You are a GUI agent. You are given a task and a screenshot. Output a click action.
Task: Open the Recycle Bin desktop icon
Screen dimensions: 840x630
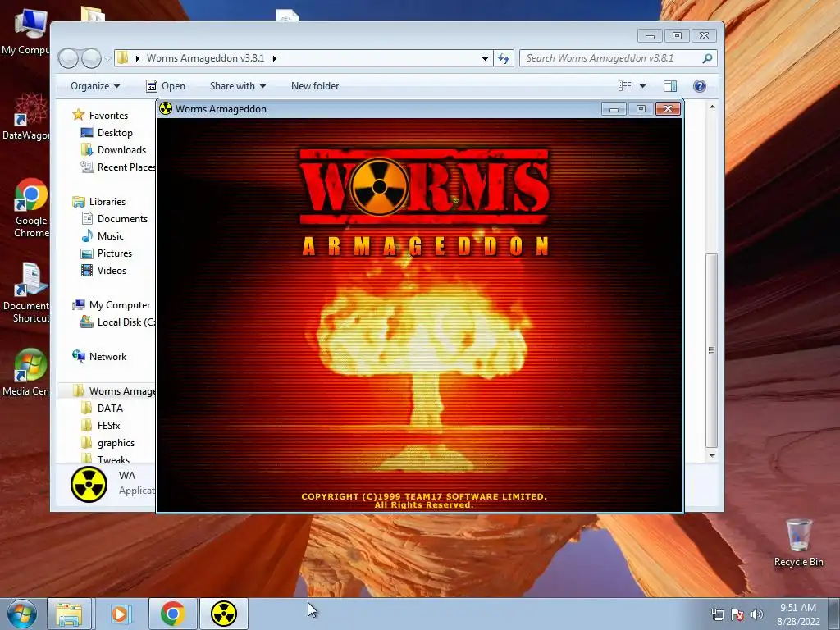(798, 542)
